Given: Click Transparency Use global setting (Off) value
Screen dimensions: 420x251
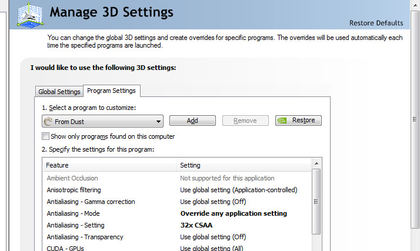Looking at the screenshot, I should click(213, 237).
